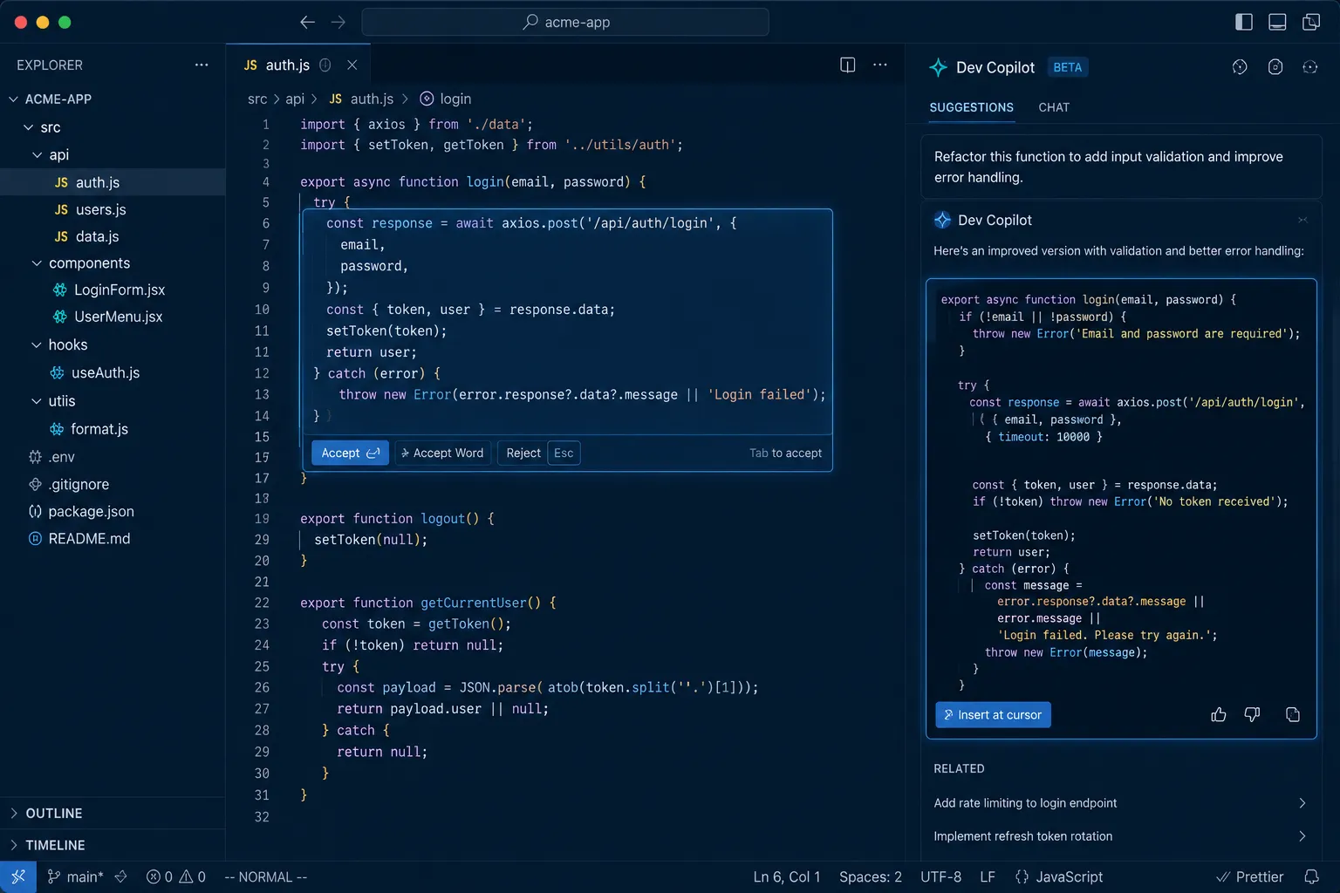Viewport: 1340px width, 893px height.
Task: Go forward with the right navigation arrow
Action: (x=338, y=22)
